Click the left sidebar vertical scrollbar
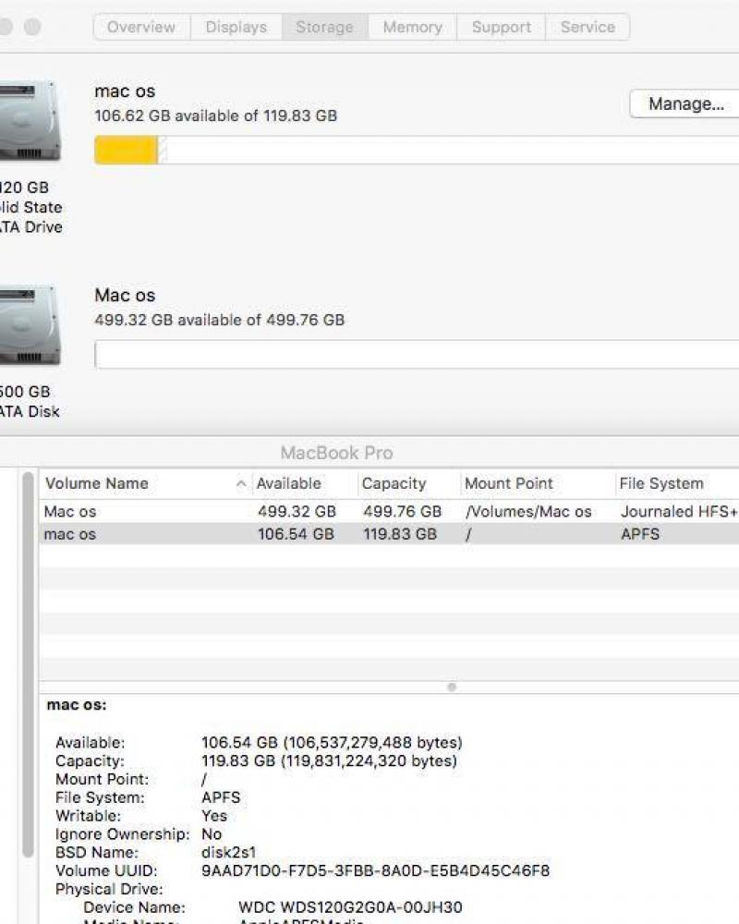 28,664
